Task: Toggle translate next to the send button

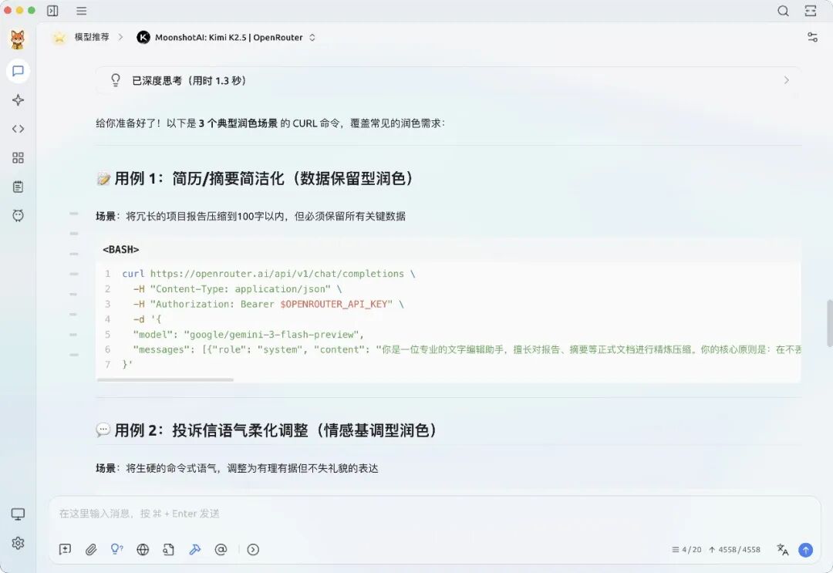Action: [781, 550]
